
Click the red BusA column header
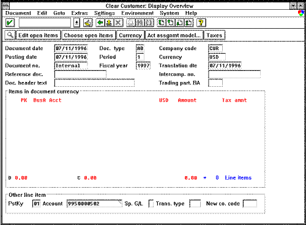coord(40,100)
